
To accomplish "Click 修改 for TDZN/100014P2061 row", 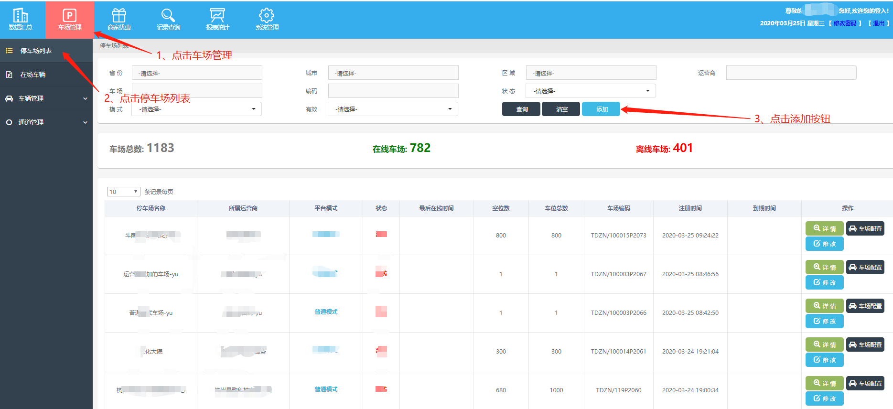I will click(x=825, y=360).
